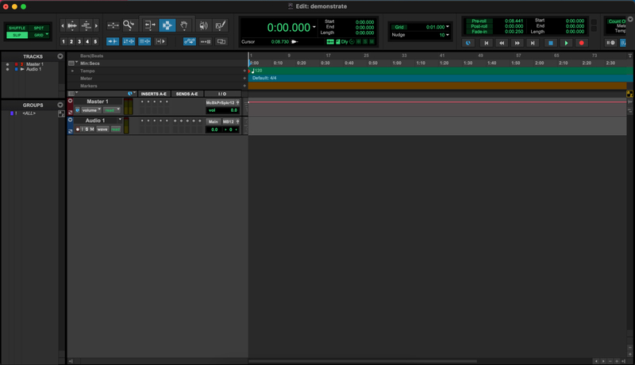
Task: Select the Zoomer tool
Action: [x=129, y=25]
